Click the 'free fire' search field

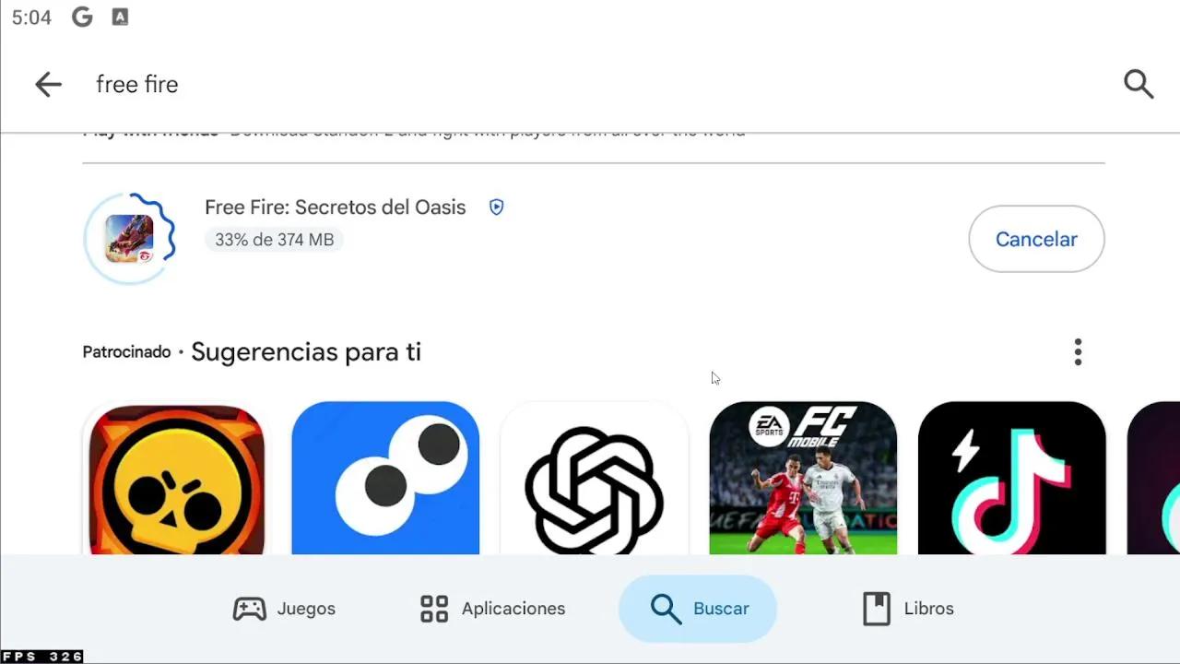click(x=590, y=84)
